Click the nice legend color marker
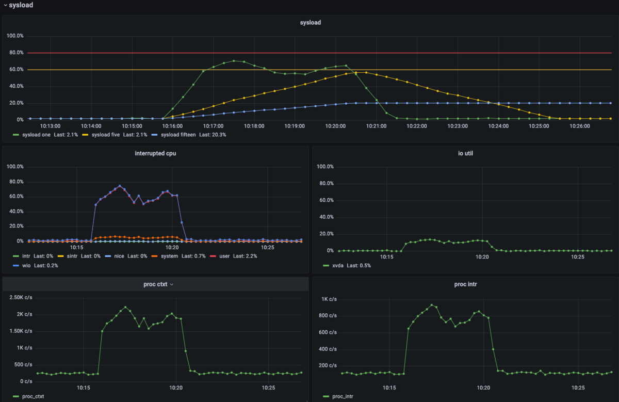The width and height of the screenshot is (619, 402). (107, 256)
